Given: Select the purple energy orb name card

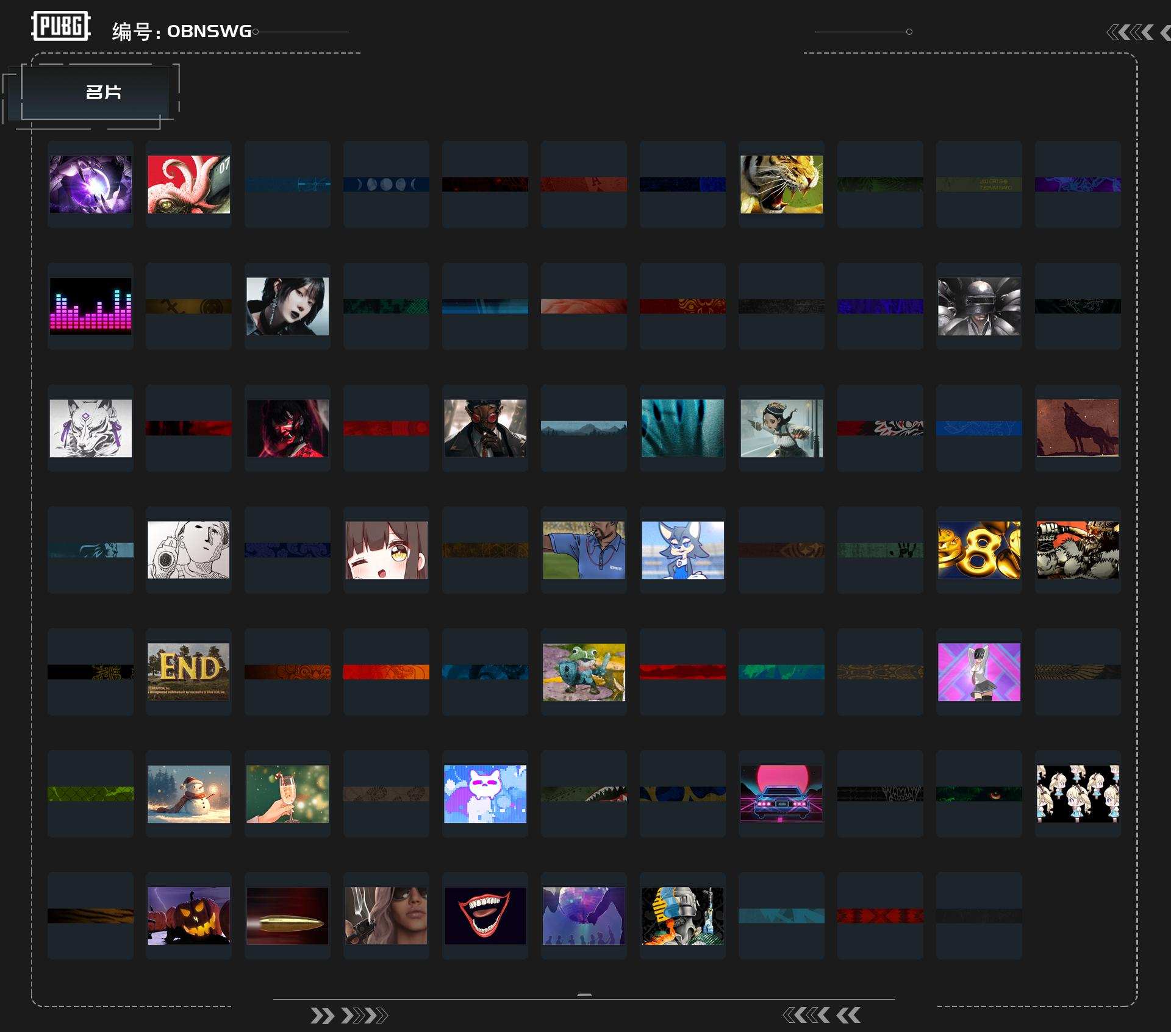Looking at the screenshot, I should pos(90,184).
